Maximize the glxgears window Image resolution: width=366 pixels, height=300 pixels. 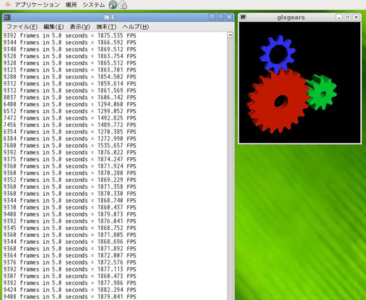coord(348,17)
